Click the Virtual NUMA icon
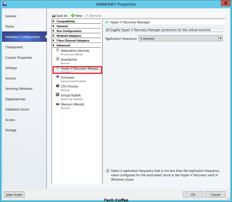 [58, 94]
